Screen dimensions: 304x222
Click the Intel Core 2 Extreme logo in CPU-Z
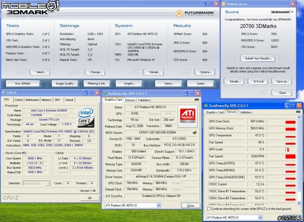click(85, 118)
